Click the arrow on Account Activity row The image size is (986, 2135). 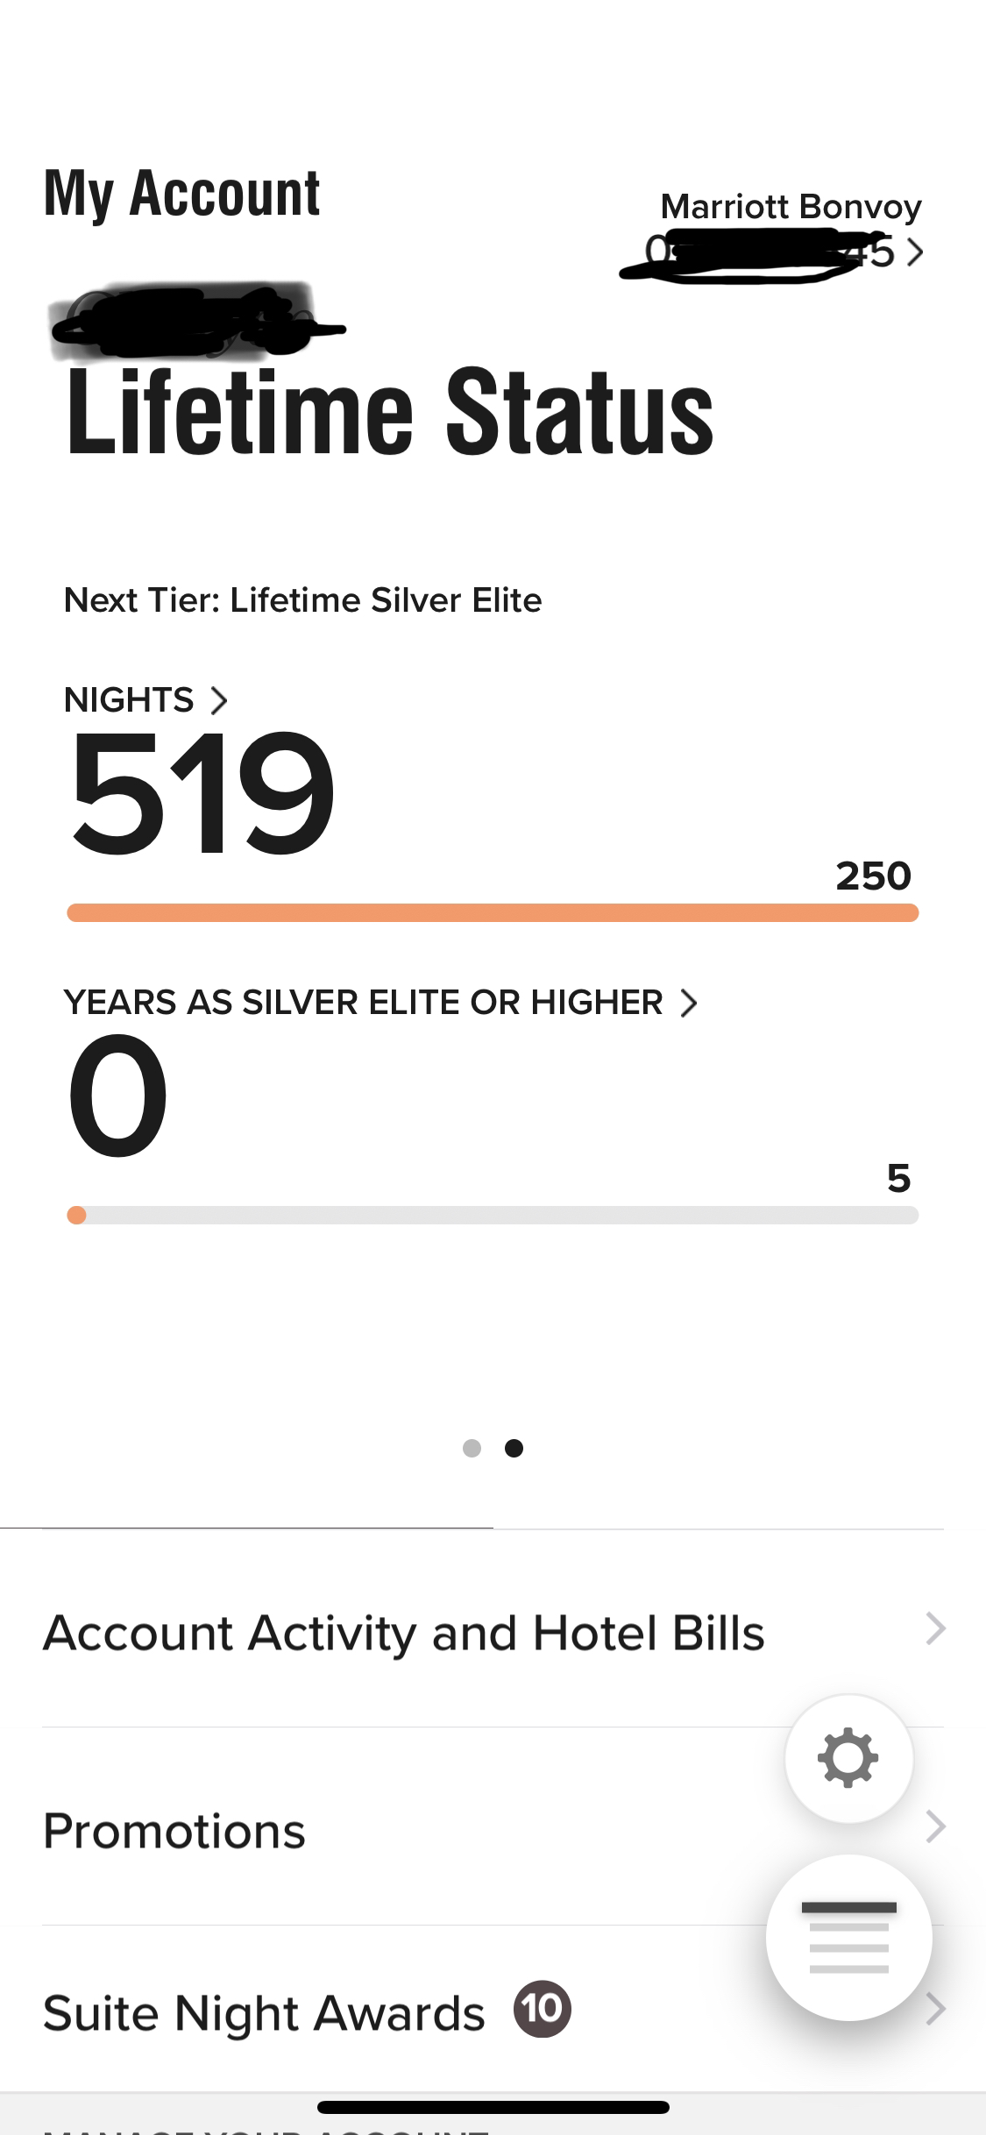935,1628
